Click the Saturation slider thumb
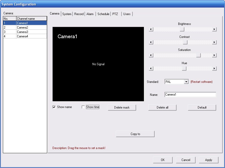The height and width of the screenshot is (168, 225). point(198,55)
